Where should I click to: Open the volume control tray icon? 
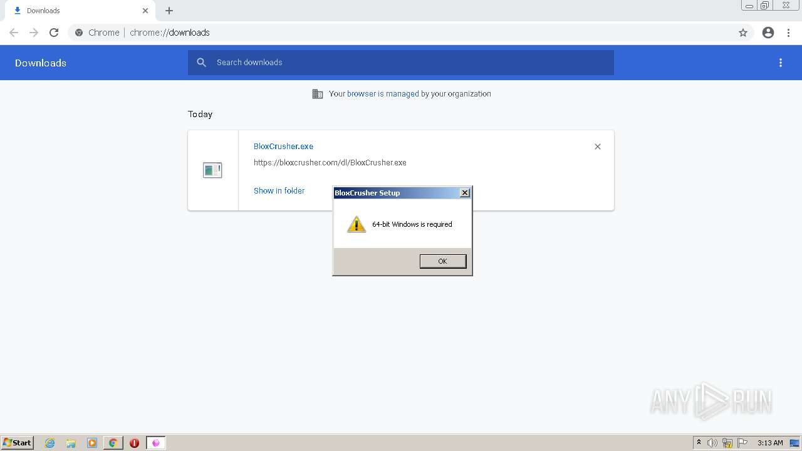pyautogui.click(x=712, y=443)
